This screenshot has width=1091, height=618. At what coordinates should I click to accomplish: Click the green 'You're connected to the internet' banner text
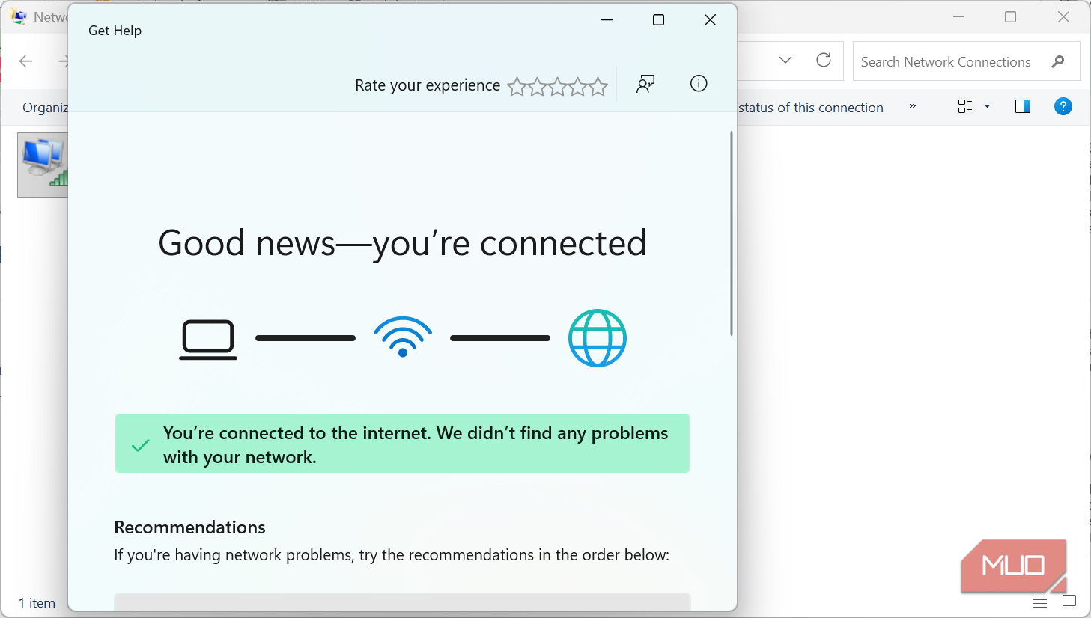click(x=416, y=445)
